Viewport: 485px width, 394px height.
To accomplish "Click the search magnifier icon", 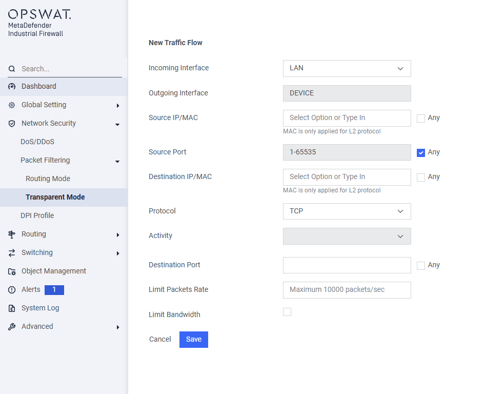I will click(x=12, y=69).
